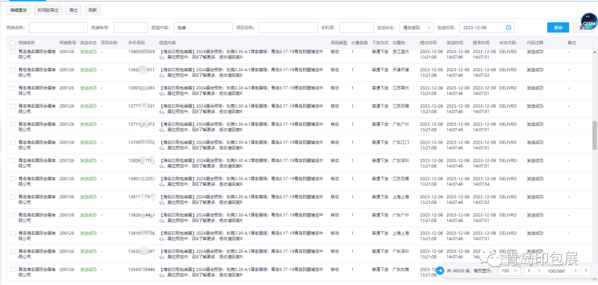The image size is (598, 285).
Task: Click the blue arrow icon beside record count
Action: pos(440,271)
